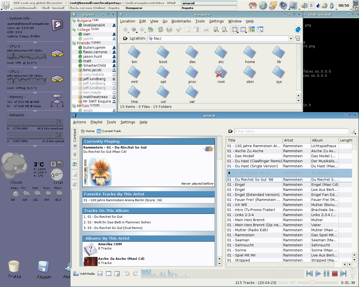Image resolution: width=359 pixels, height=287 pixels.
Task: Go to home folder in Konqueror toolbar
Action: click(x=151, y=29)
